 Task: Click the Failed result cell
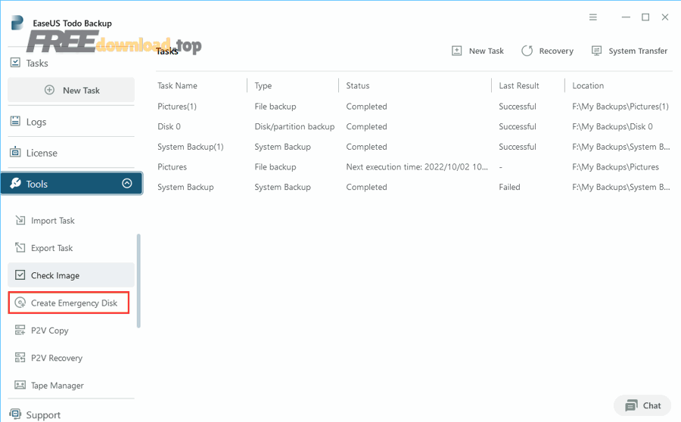[509, 187]
